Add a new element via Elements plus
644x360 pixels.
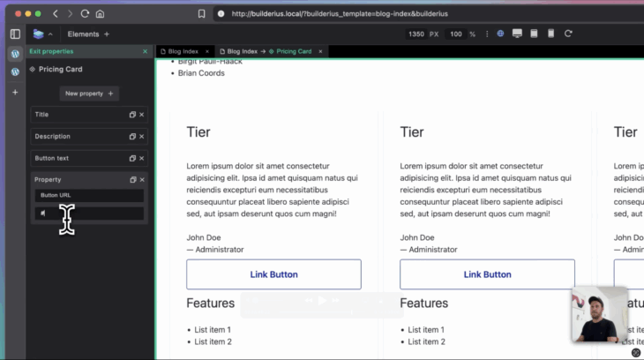pyautogui.click(x=107, y=34)
